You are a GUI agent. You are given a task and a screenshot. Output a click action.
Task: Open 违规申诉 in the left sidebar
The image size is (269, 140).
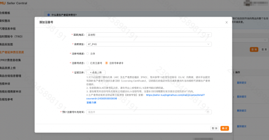coord(5,84)
